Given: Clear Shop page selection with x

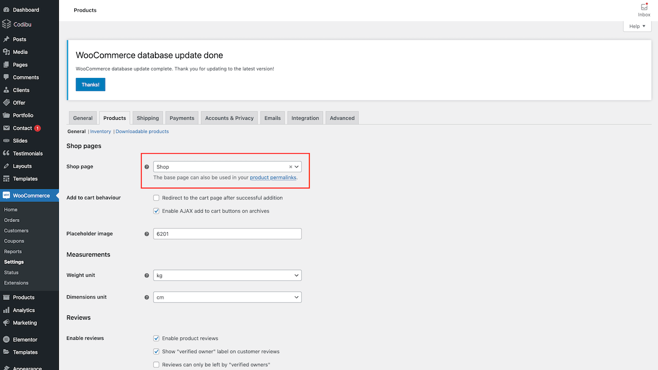Looking at the screenshot, I should (290, 166).
